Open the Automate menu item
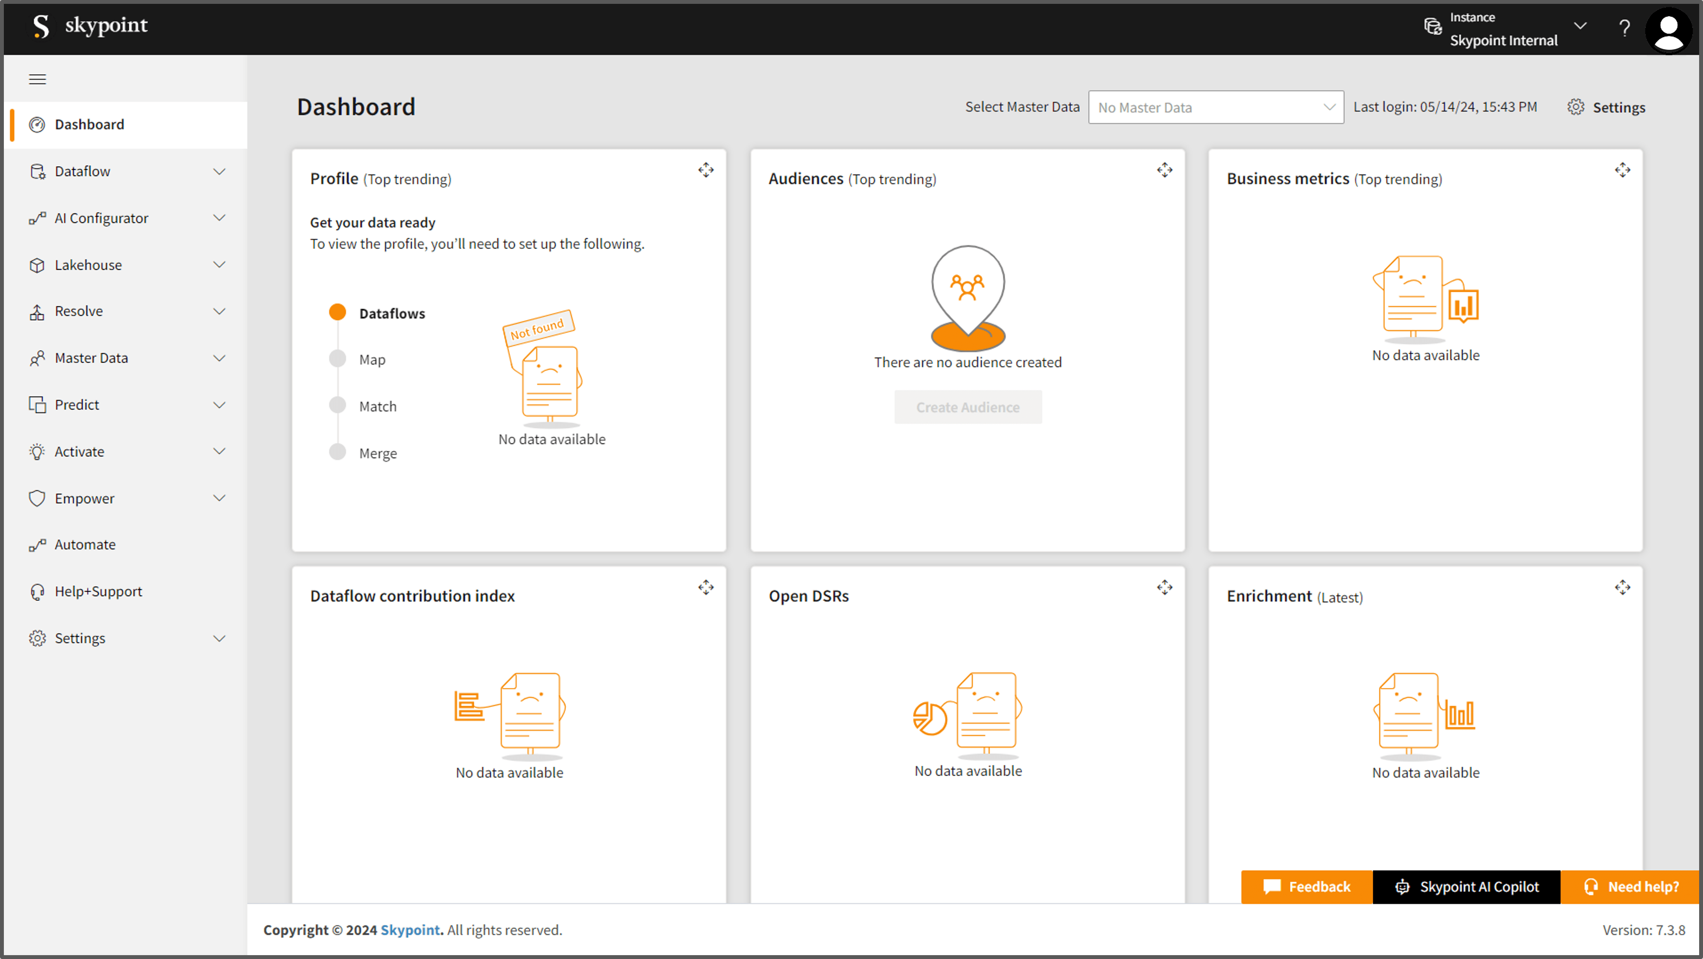The height and width of the screenshot is (959, 1703). [x=85, y=544]
